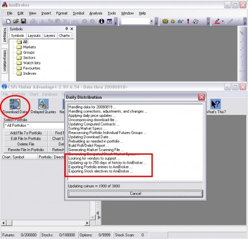Click the Rewrite File In Portfolio button
The image size is (248, 239).
[x=26, y=150]
